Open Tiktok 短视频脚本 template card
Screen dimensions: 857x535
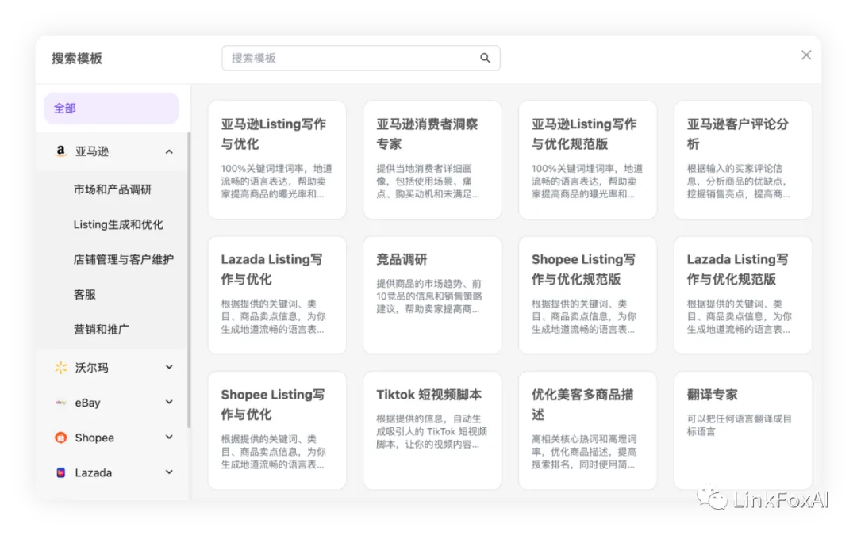coord(432,430)
